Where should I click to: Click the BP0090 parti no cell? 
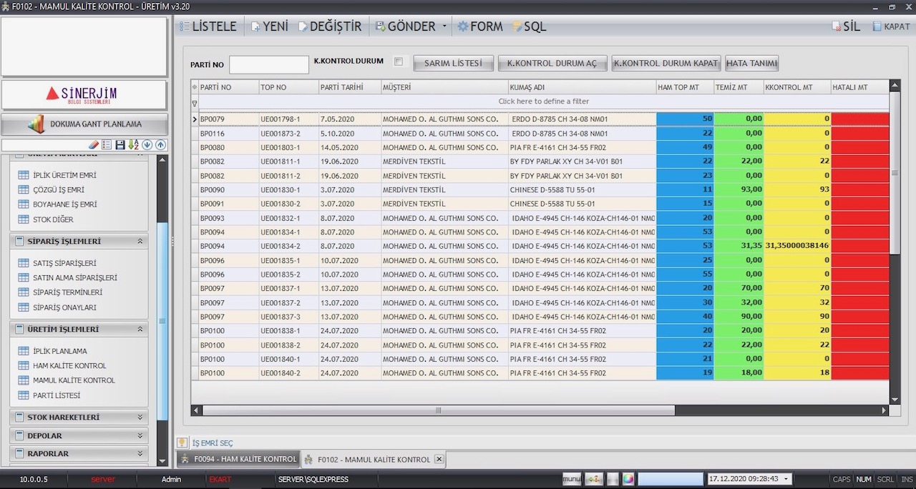tap(228, 190)
